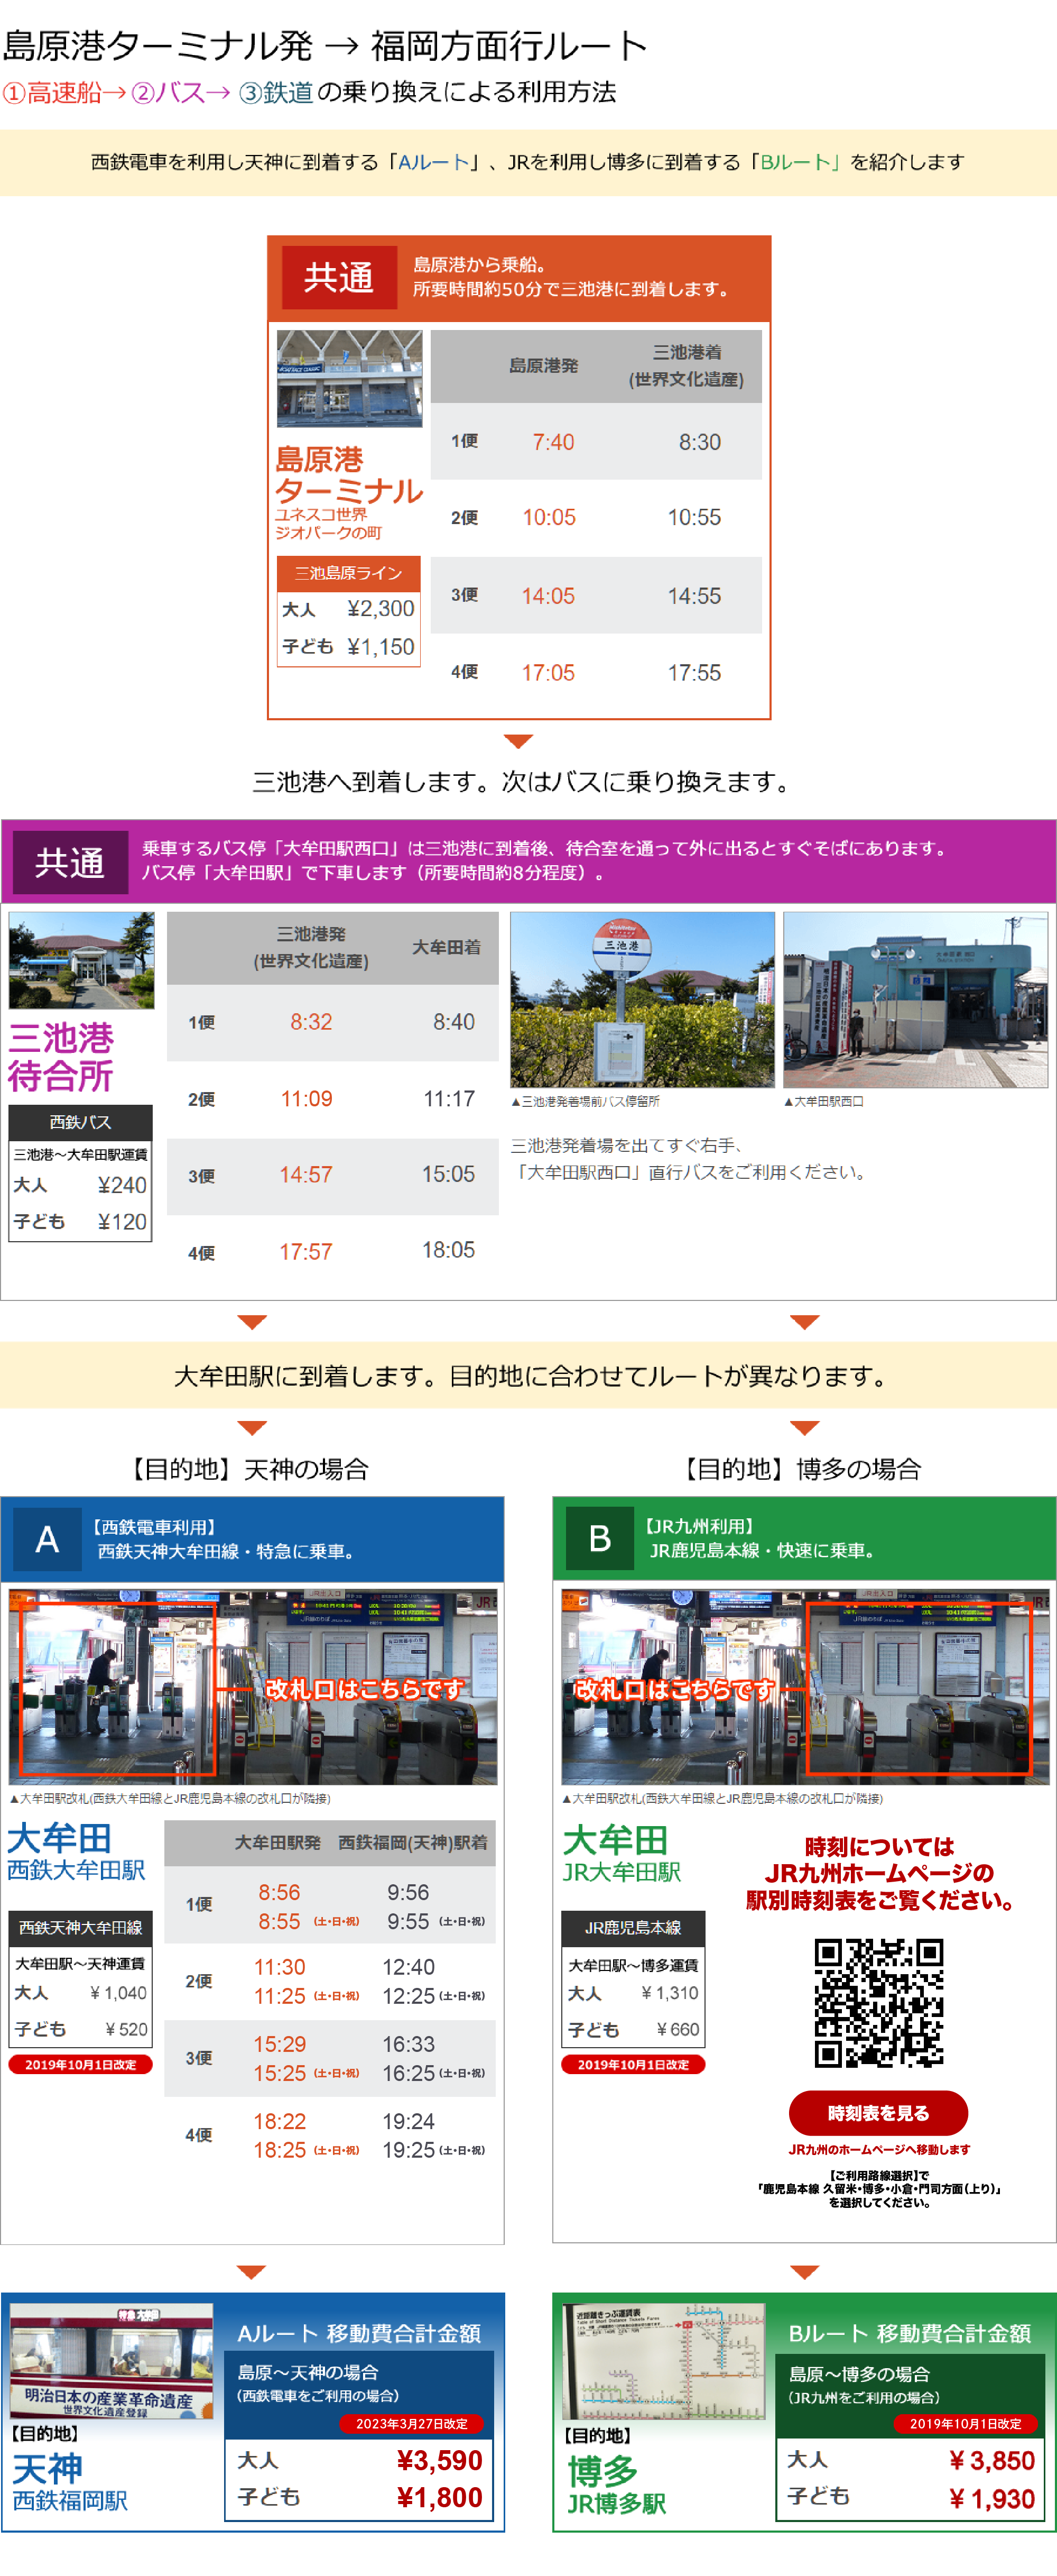Viewport: 1057px width, 2576px height.
Task: Click the 2023年3月27日改定 red label
Action: [x=412, y=2423]
